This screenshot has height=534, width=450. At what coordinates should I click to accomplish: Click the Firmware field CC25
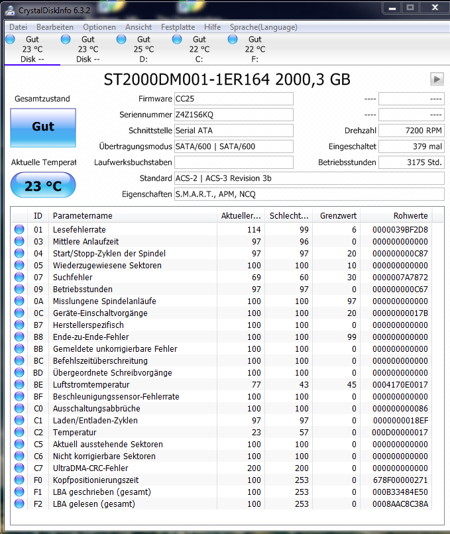234,99
